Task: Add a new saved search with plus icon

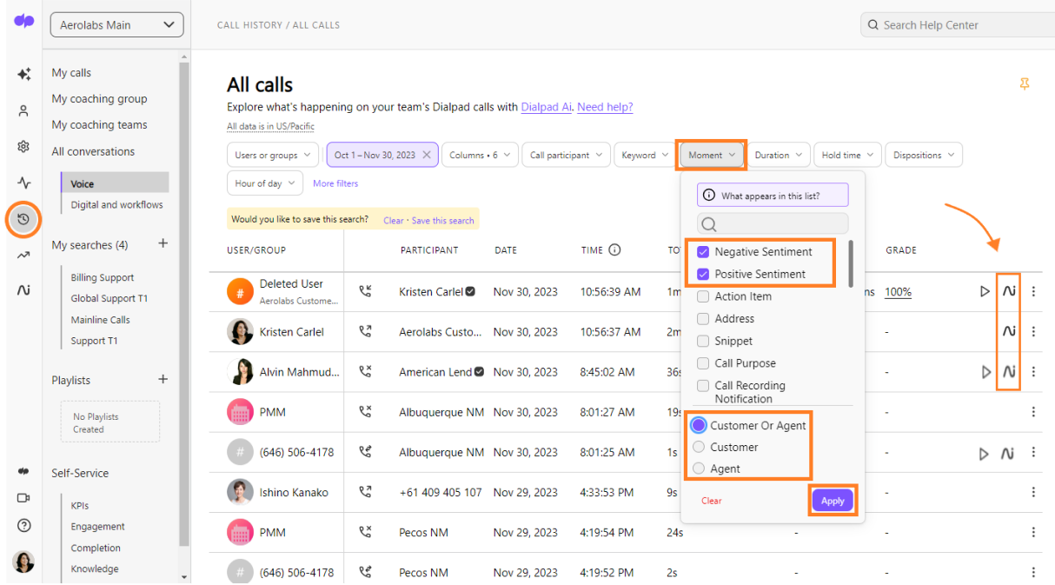Action: (x=163, y=244)
